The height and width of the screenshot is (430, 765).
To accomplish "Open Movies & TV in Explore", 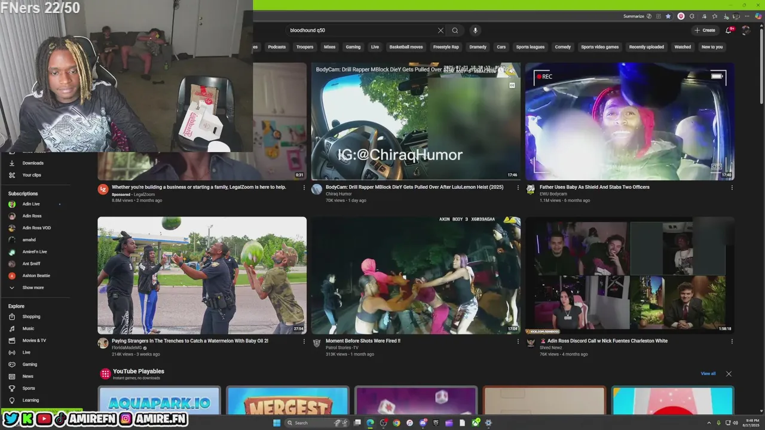I will tap(33, 340).
